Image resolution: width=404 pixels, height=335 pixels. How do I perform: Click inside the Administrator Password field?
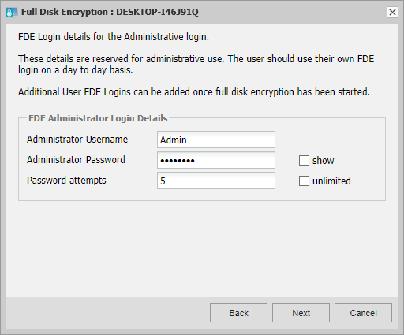(216, 160)
